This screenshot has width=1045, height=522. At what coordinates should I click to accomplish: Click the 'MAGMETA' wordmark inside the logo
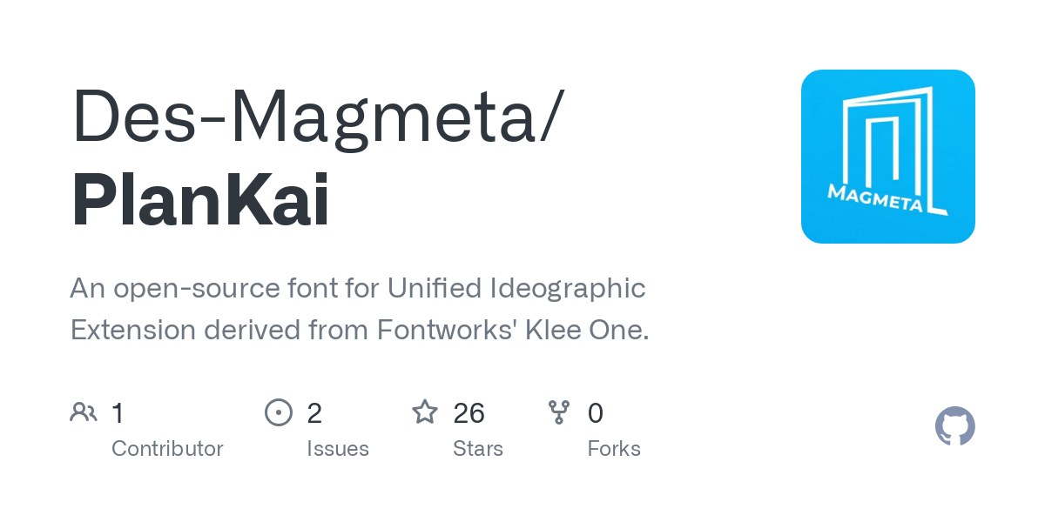click(875, 197)
